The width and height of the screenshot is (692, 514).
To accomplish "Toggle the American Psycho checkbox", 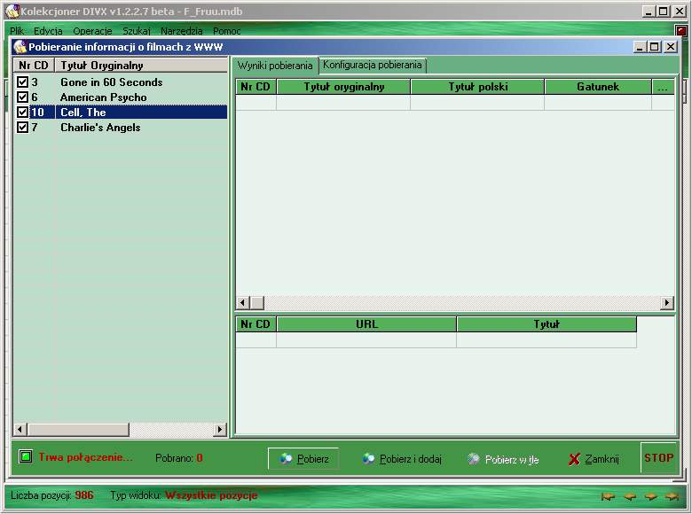I will click(x=23, y=97).
